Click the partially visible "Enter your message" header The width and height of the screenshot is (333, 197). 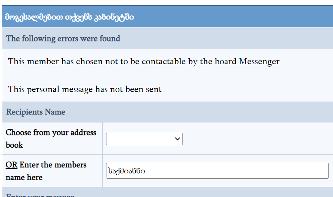click(40, 195)
